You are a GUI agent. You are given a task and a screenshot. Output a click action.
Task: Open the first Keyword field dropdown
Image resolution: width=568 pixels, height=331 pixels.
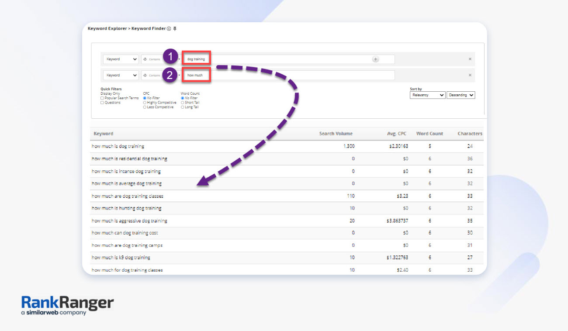121,59
